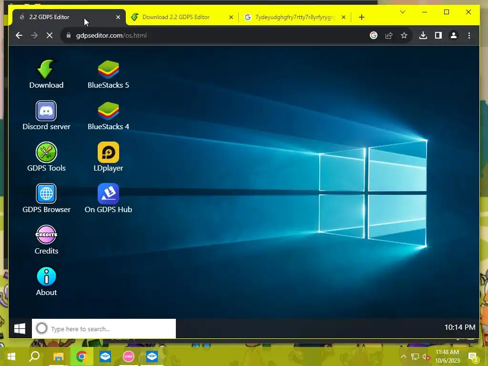
Task: Close the '2.2 GDPS Editor' tab
Action: point(118,17)
